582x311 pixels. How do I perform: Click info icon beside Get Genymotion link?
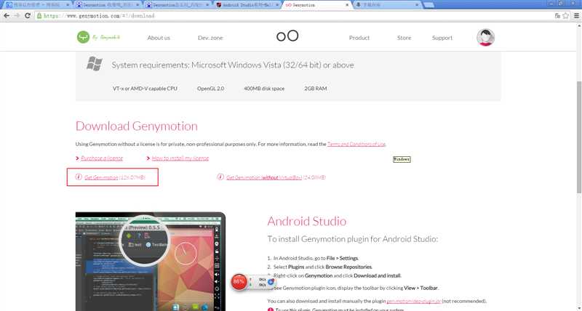coord(79,177)
